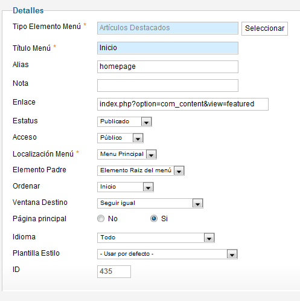Open the Ventana Destino dropdown

point(150,203)
